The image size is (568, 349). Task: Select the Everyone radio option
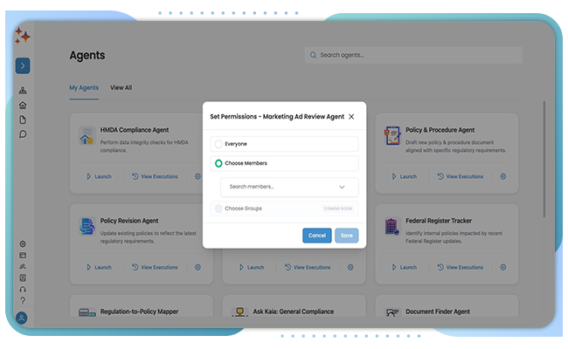pos(218,144)
